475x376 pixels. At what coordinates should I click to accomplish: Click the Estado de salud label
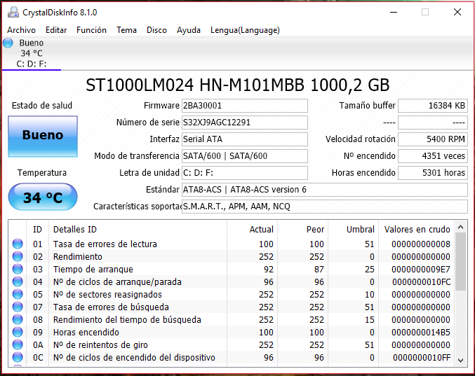[42, 106]
